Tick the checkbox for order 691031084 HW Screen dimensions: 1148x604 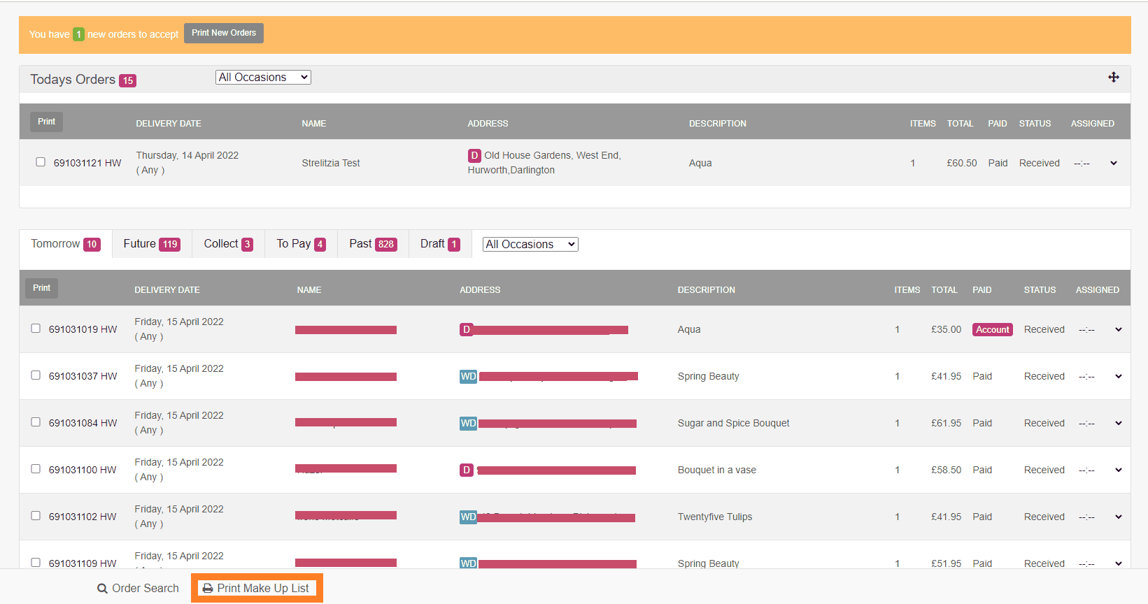36,422
